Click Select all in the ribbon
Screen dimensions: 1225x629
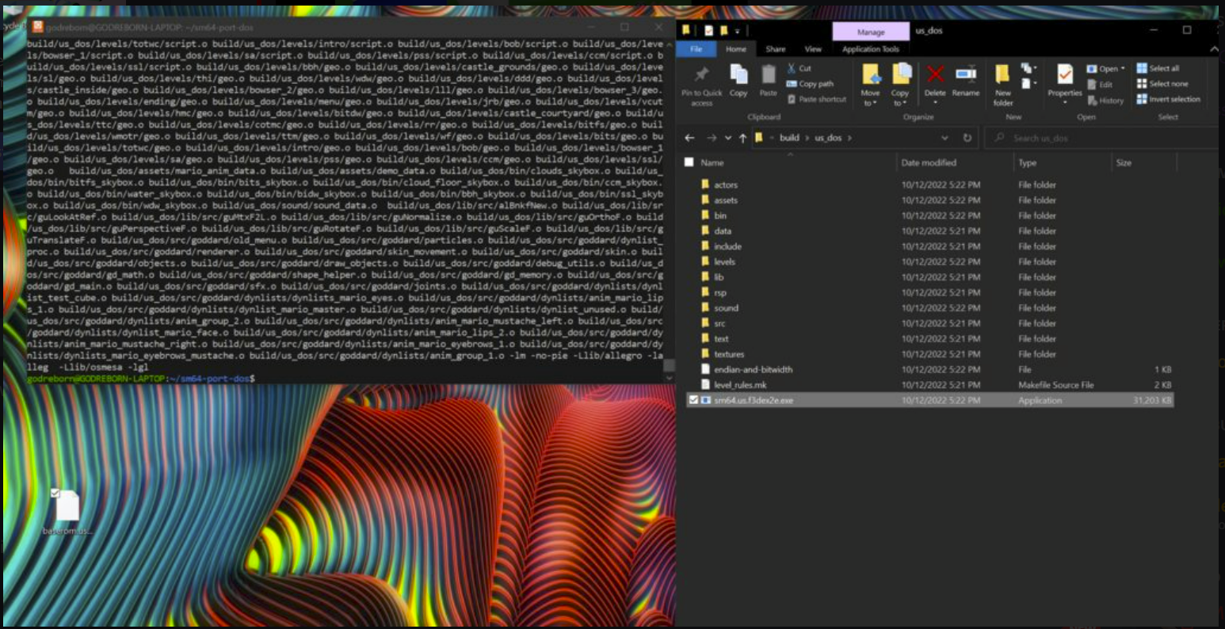(1158, 68)
